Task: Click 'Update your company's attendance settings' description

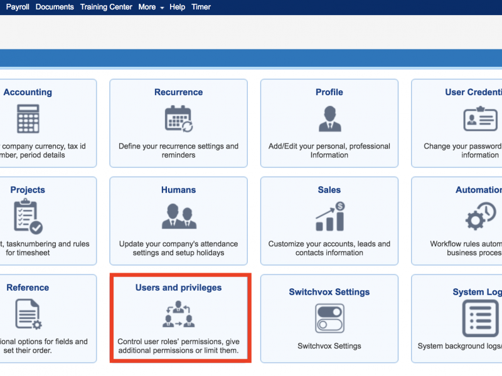Action: [179, 248]
